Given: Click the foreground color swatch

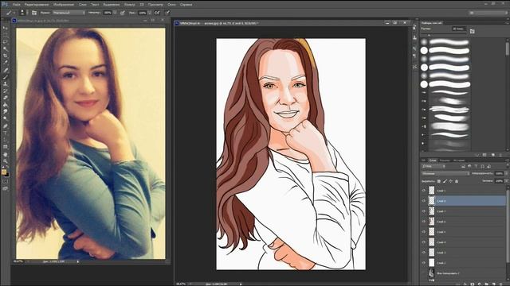Looking at the screenshot, I should [4, 172].
